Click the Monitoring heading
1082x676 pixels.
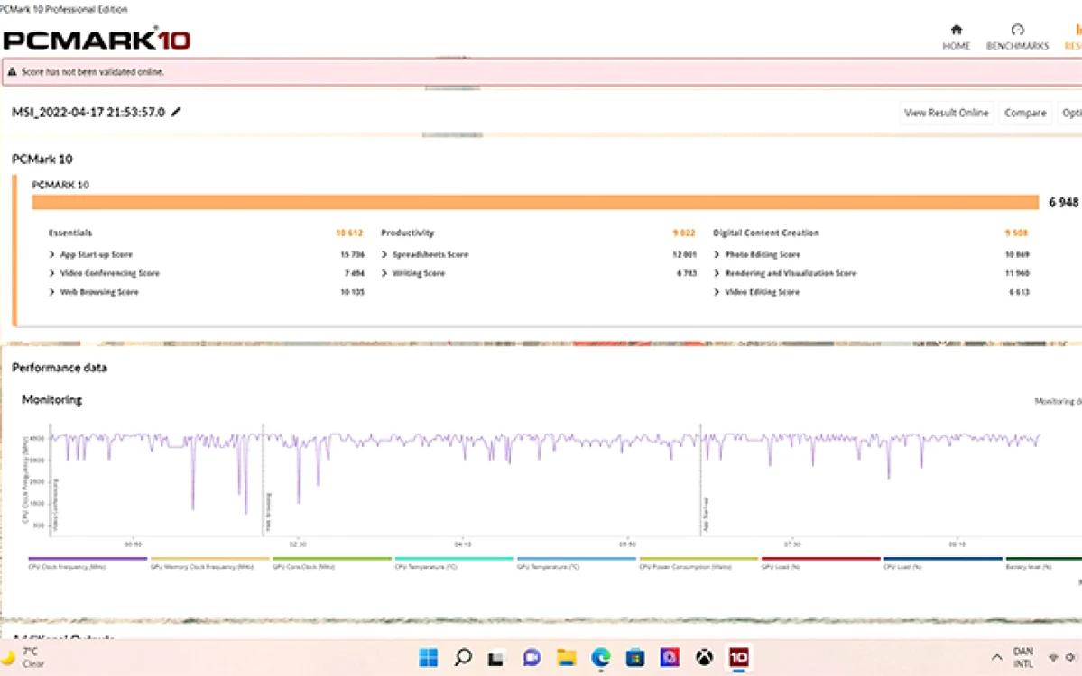click(51, 399)
